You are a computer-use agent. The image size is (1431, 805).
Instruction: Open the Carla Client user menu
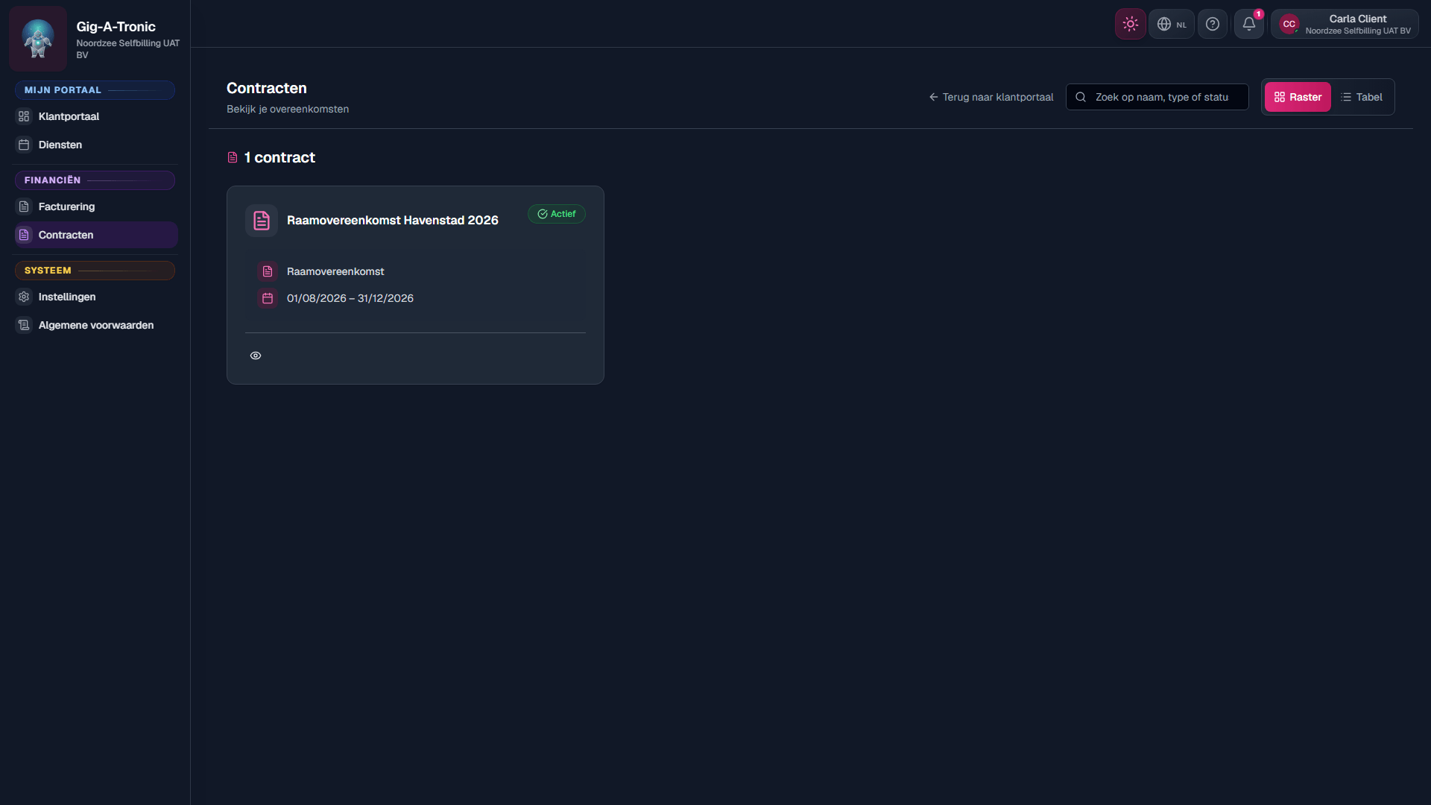[1345, 24]
